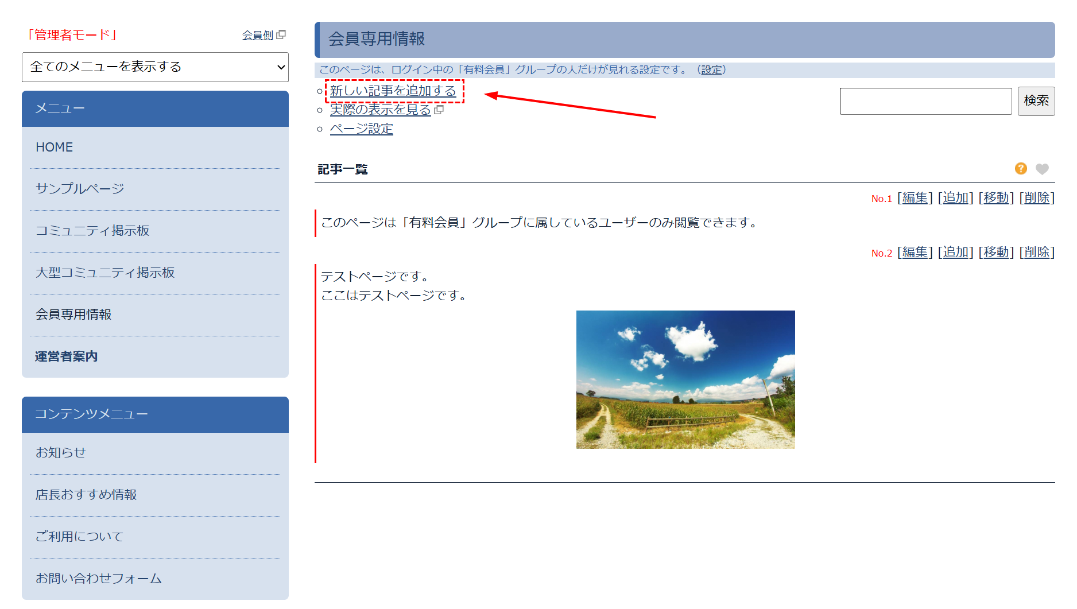The image size is (1077, 609).
Task: Open 店長おすすめ情報 in the contents menu
Action: (86, 495)
